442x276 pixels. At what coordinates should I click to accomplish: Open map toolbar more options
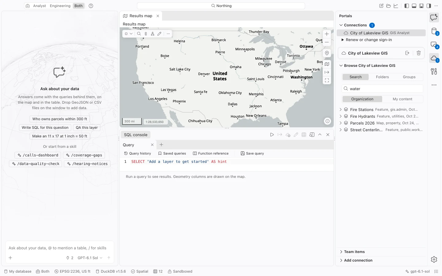pos(168,34)
